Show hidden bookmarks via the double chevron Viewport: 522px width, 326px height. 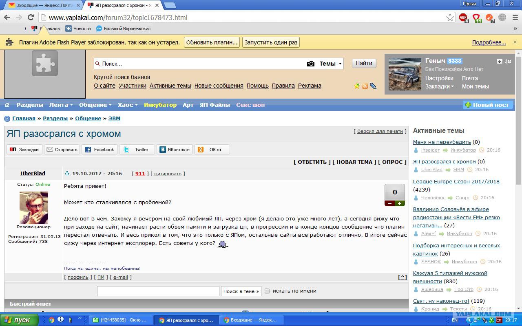tap(516, 29)
